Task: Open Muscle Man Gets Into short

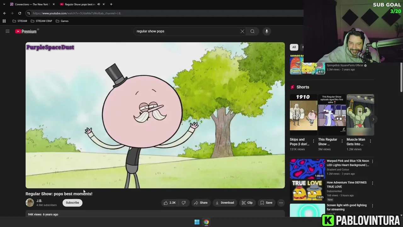Action: (x=360, y=115)
